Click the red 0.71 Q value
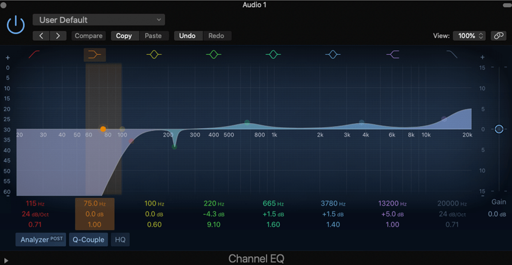The width and height of the screenshot is (512, 265). 35,224
